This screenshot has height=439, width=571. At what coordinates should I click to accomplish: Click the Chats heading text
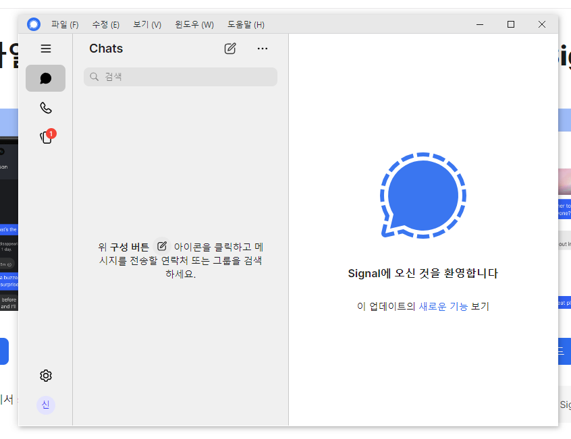pos(106,49)
